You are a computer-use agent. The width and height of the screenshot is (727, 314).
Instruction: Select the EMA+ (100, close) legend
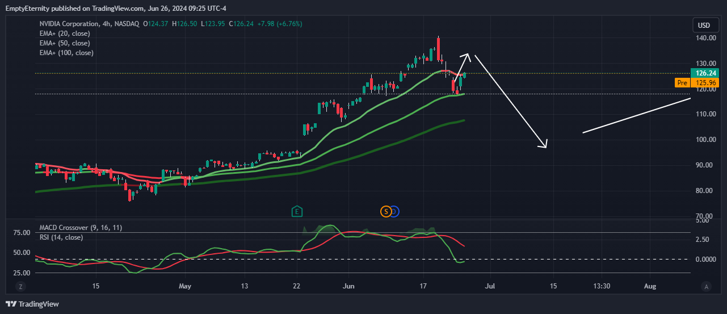coord(66,53)
